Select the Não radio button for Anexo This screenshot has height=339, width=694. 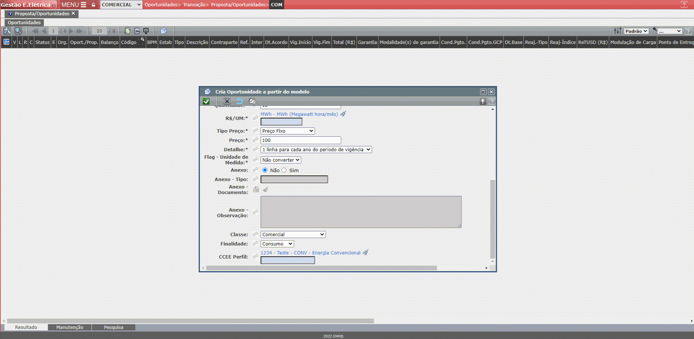265,170
